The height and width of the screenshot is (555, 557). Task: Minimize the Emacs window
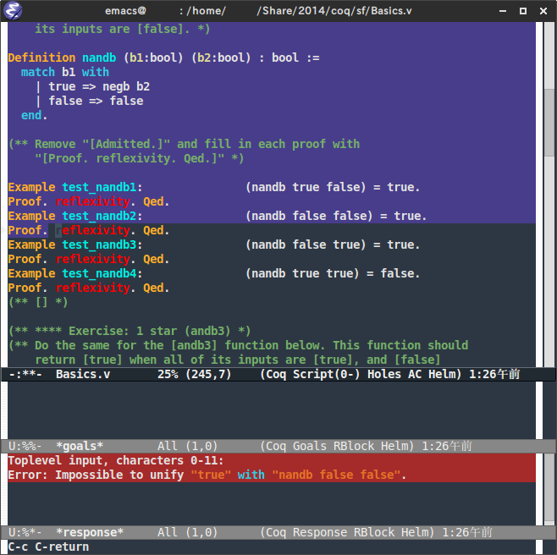(503, 11)
